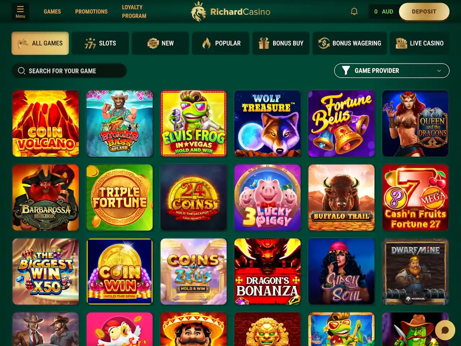Select the Live Casino tab
Screen dimensions: 461x346
420,43
